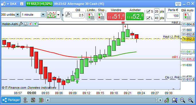Screen dimensions: 196x105
Task: Click the 11 652,6 price label
Action: (188, 34)
